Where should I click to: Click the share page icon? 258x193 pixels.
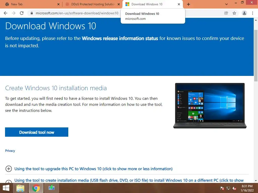226,13
